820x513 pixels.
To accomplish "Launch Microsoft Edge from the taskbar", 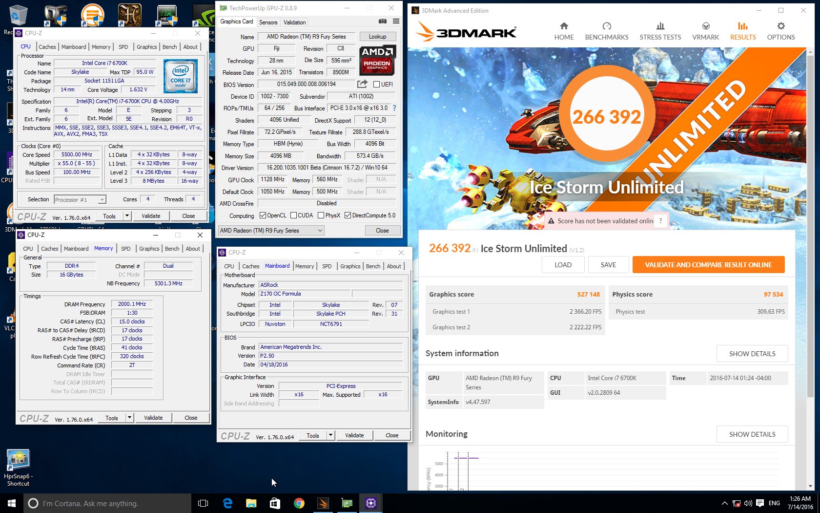I will (x=227, y=503).
